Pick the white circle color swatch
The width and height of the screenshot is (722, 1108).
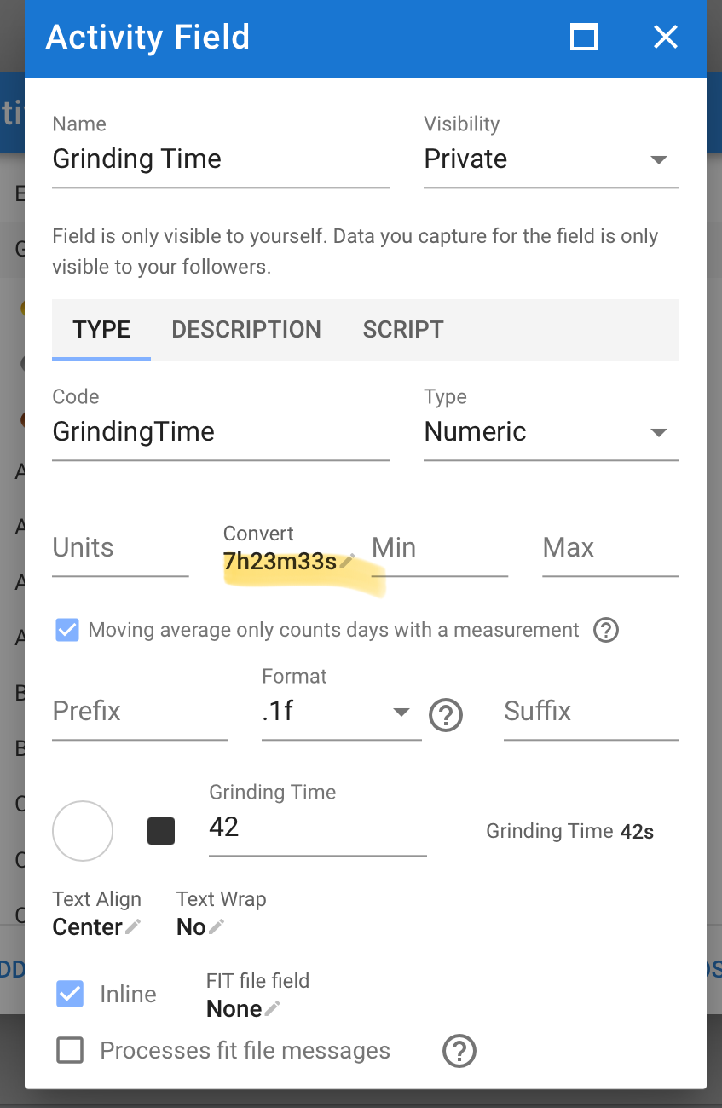(83, 831)
